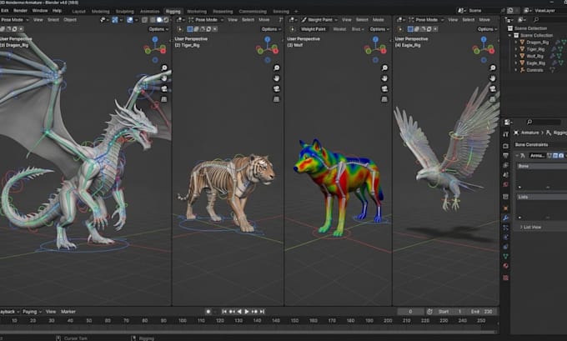Open green Armature data properties tab
Viewport: 567px width, 341px height.
pos(505,256)
